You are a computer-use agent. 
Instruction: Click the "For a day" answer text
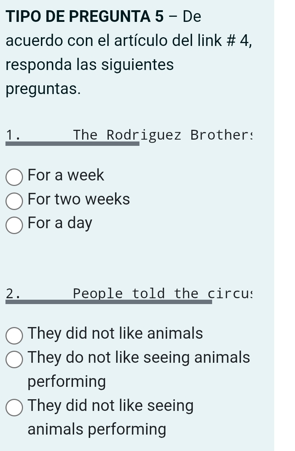pyautogui.click(x=60, y=223)
